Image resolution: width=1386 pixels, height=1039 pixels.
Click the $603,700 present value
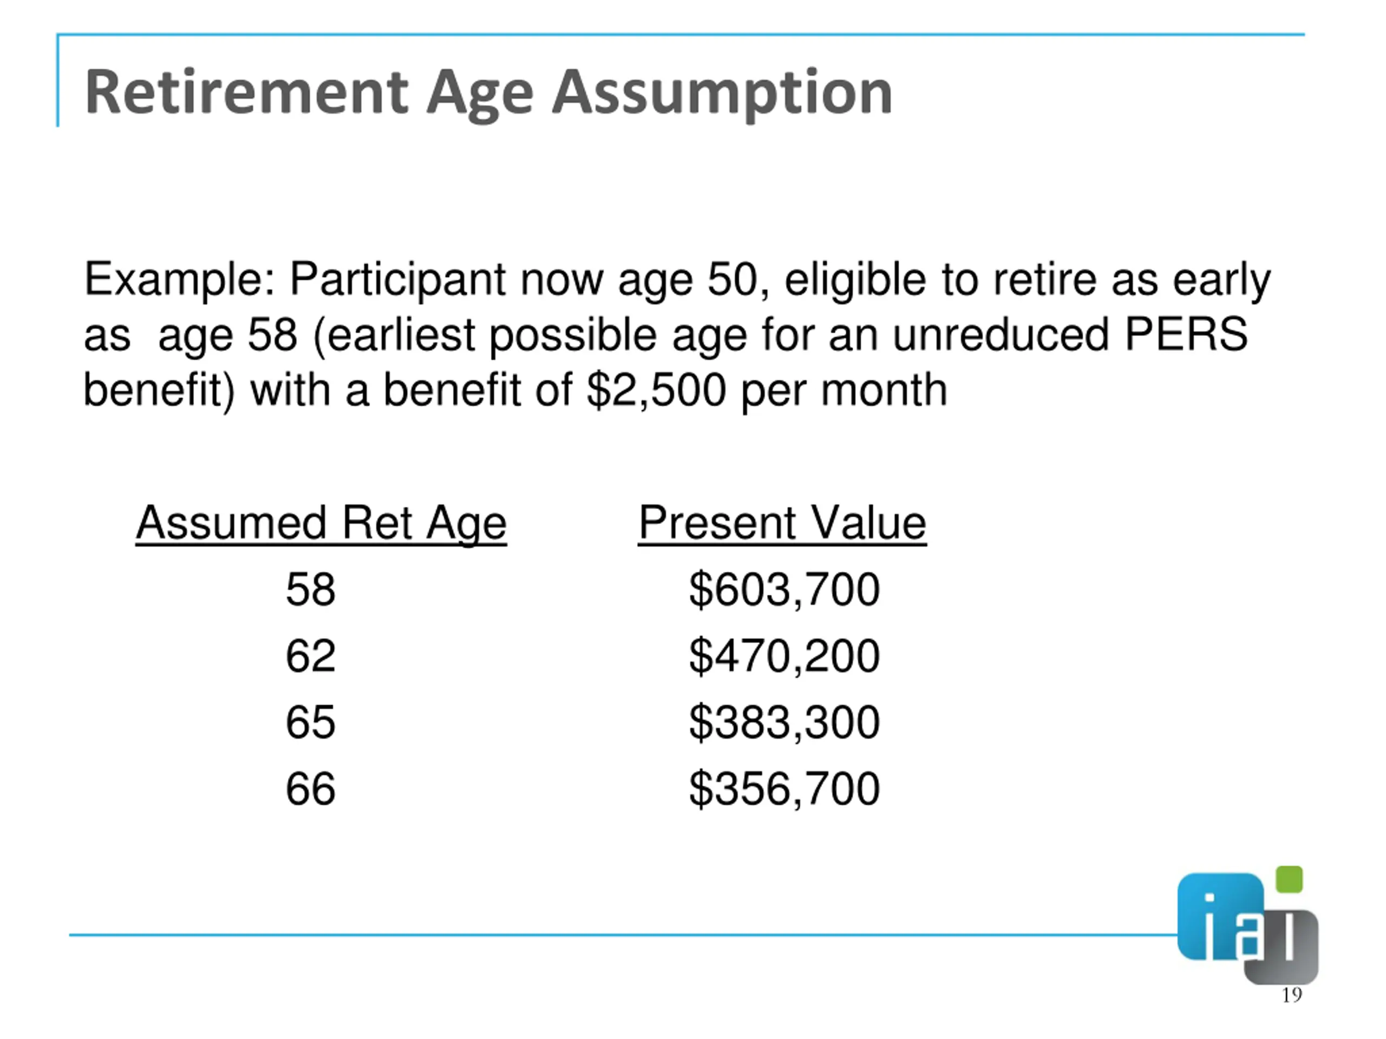[784, 590]
